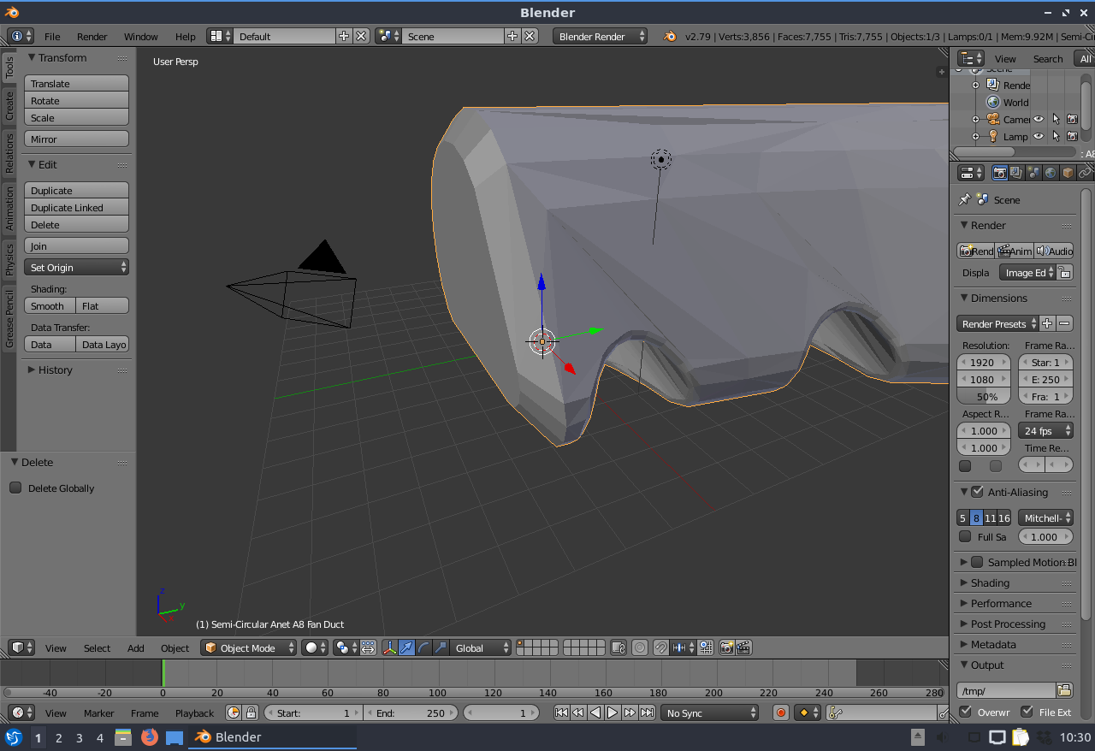Open the Object Mode dropdown
Screen dimensions: 1095x751
[x=249, y=648]
